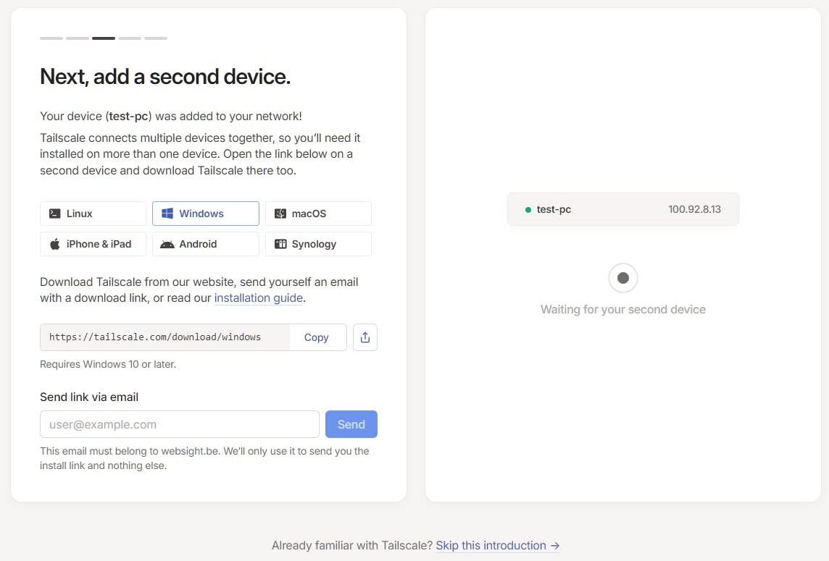Click the share icon beside Copy
This screenshot has height=561, width=829.
pyautogui.click(x=365, y=337)
